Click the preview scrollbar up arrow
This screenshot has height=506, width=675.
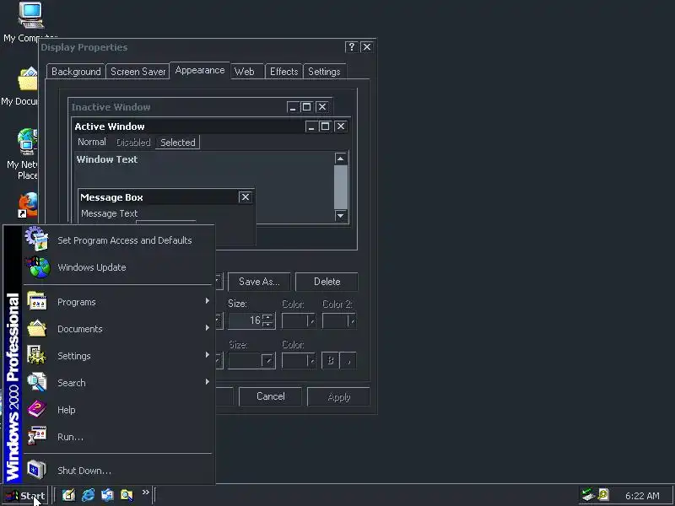click(341, 159)
